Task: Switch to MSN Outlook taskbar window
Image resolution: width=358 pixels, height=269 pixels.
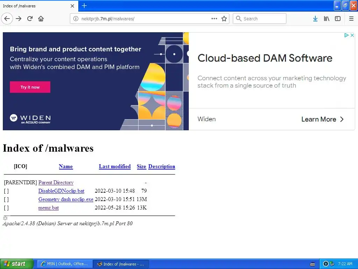Action: click(64, 264)
